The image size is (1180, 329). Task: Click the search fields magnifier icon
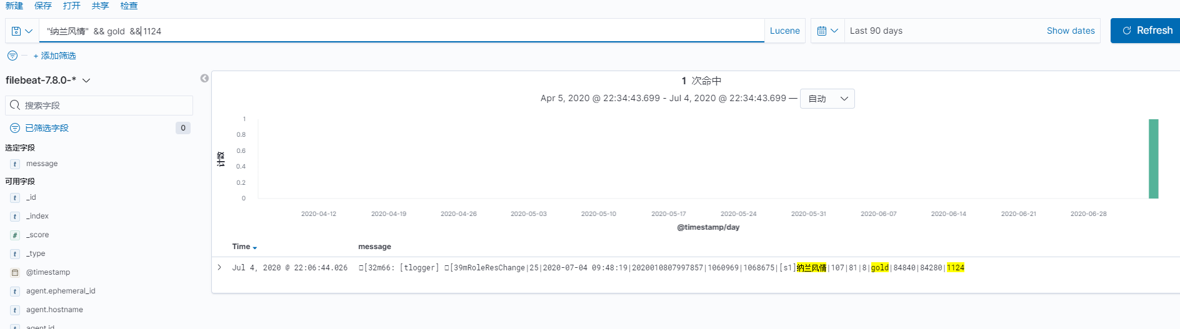15,106
